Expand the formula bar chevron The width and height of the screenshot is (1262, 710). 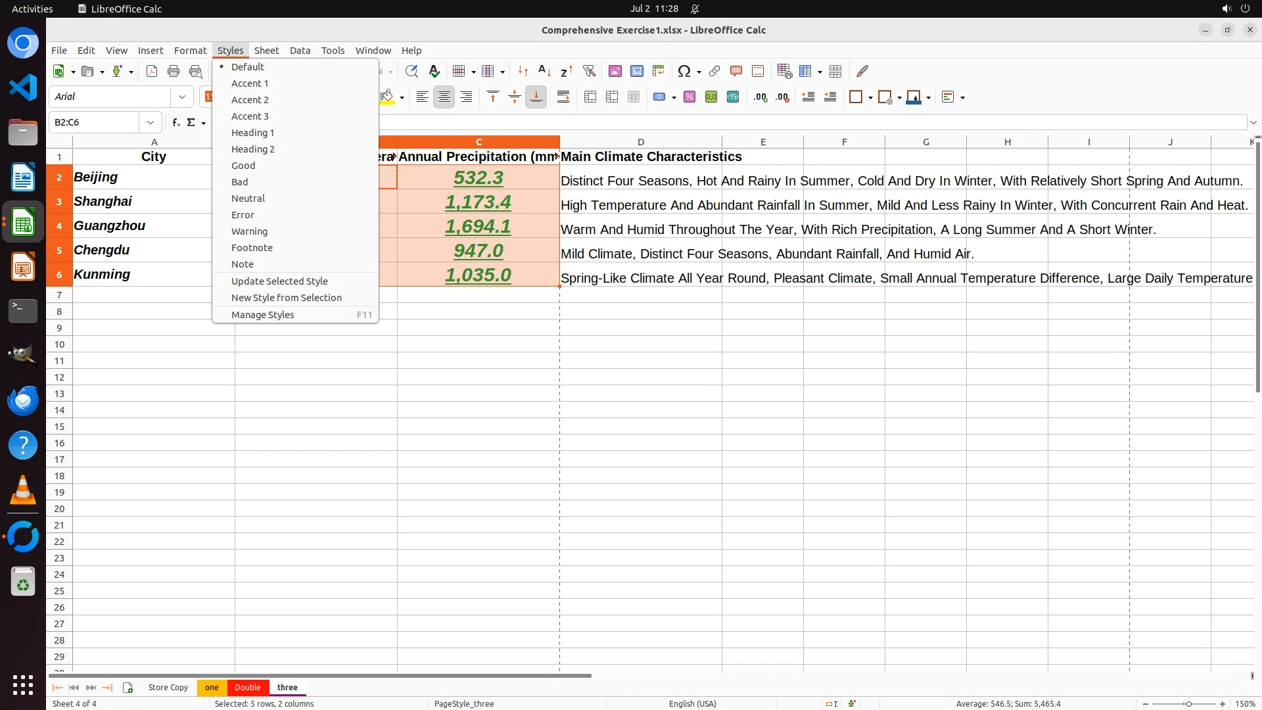1253,122
